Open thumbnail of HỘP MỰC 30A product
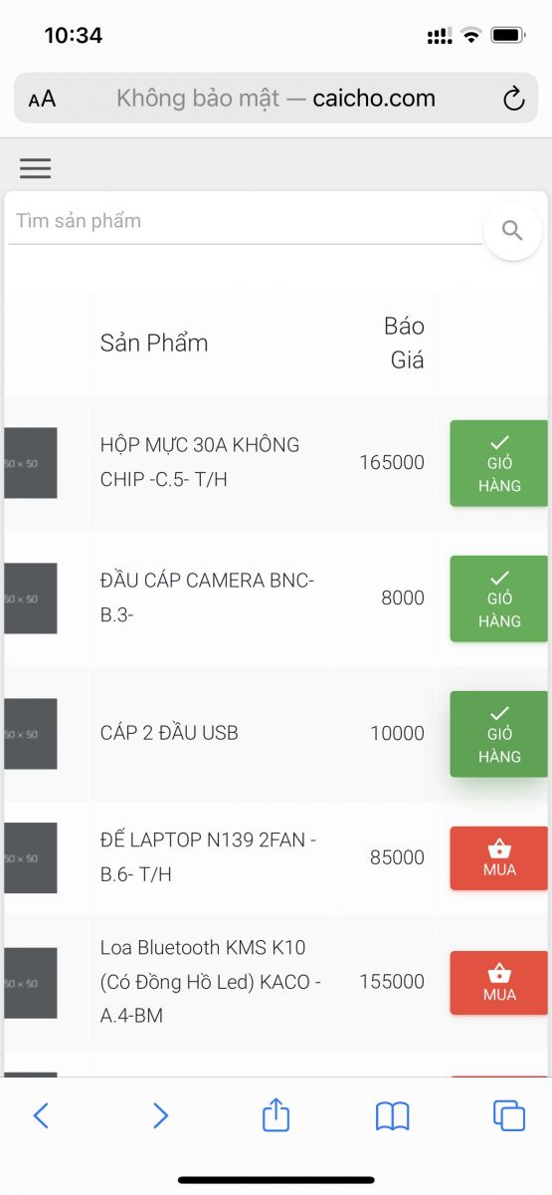 (x=30, y=463)
